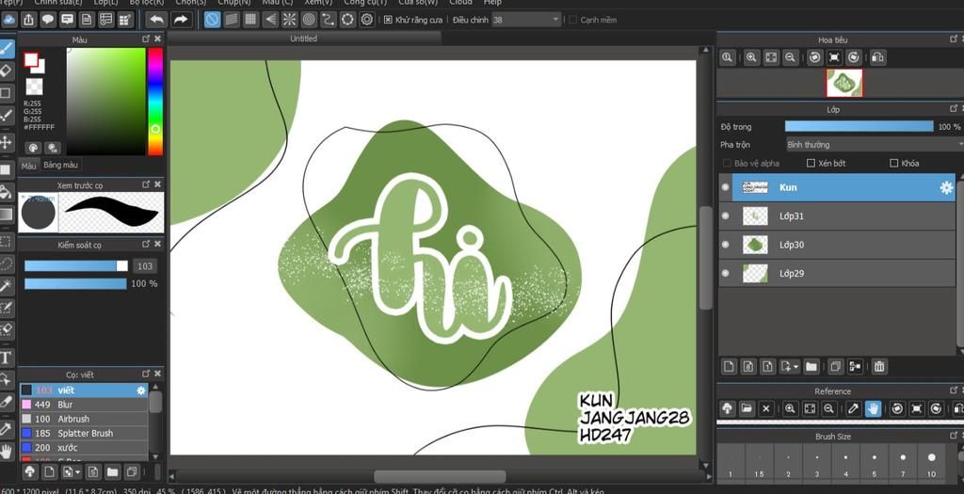Toggle the Bảo vệ alpha checkbox

(x=728, y=164)
